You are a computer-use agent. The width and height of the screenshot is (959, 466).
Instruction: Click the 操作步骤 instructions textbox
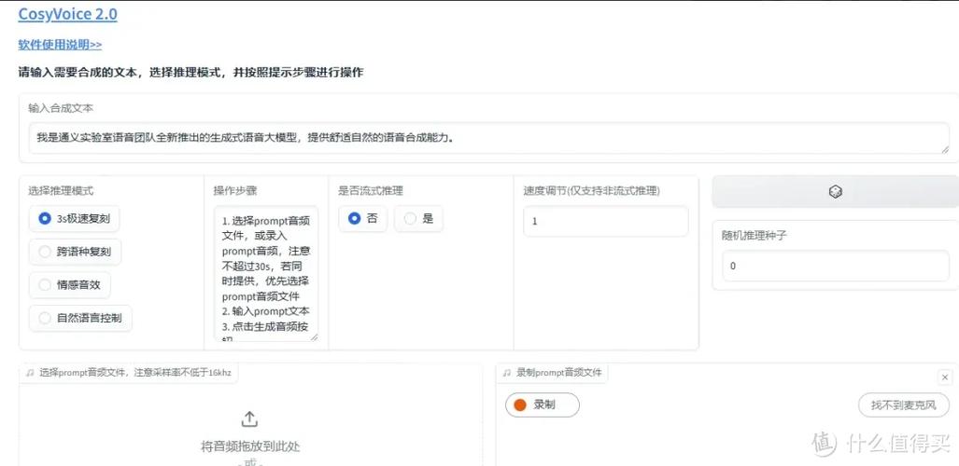click(x=266, y=274)
